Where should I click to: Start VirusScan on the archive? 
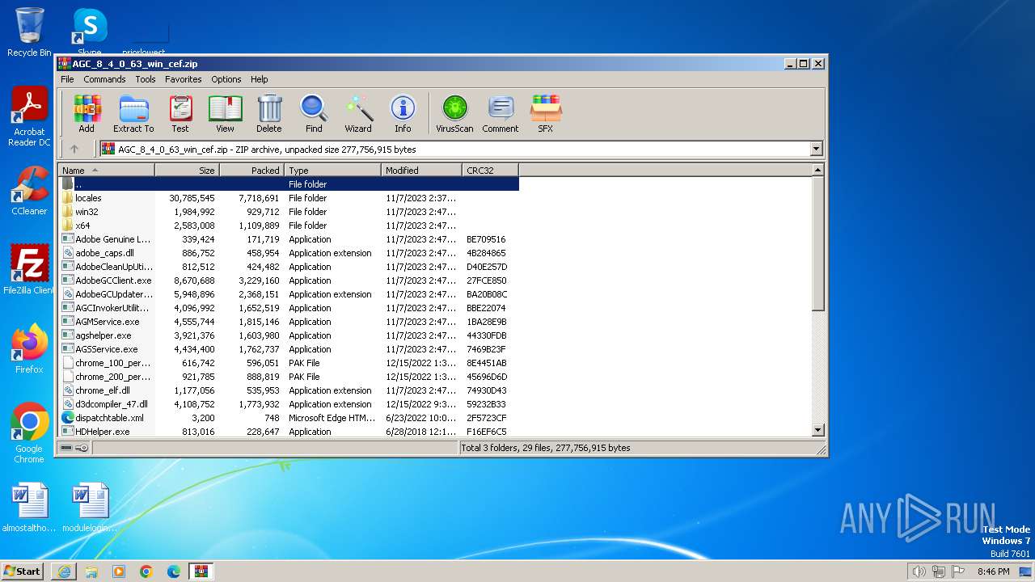(454, 113)
